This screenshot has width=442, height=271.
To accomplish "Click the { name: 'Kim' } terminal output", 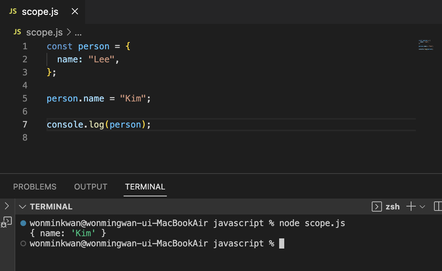I will pos(68,233).
